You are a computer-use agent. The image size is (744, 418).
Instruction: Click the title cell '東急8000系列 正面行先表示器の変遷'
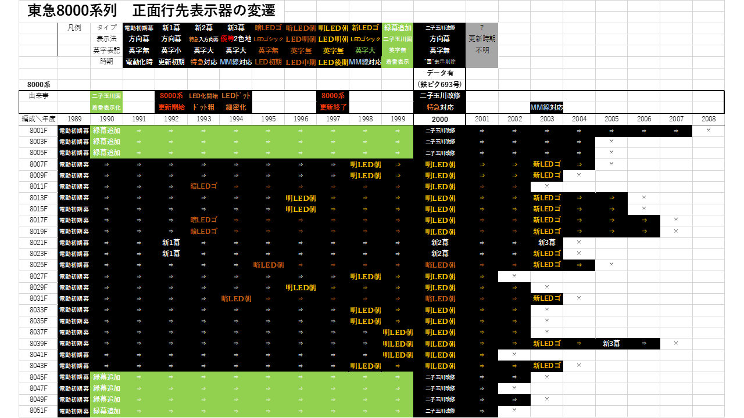click(152, 10)
